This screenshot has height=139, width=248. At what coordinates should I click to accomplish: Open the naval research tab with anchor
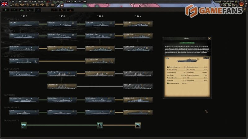click(x=38, y=10)
